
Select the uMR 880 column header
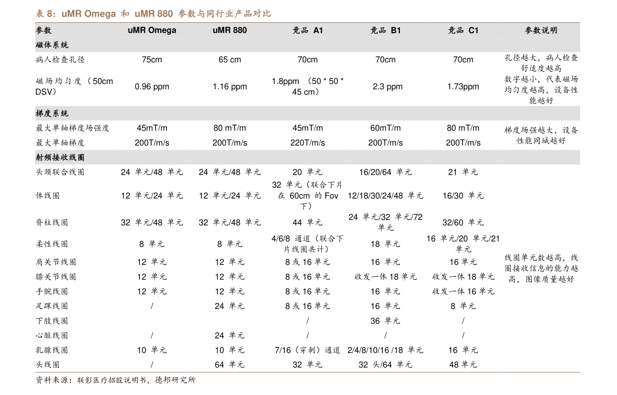tap(229, 30)
